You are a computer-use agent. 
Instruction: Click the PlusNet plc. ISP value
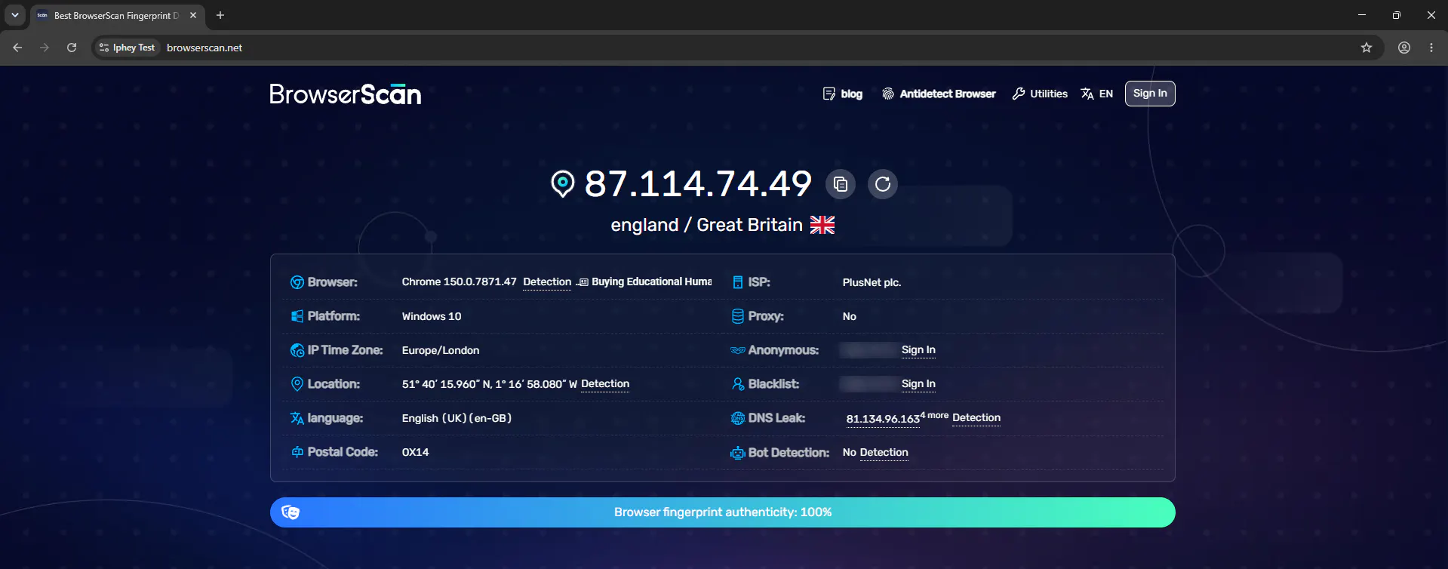point(872,282)
